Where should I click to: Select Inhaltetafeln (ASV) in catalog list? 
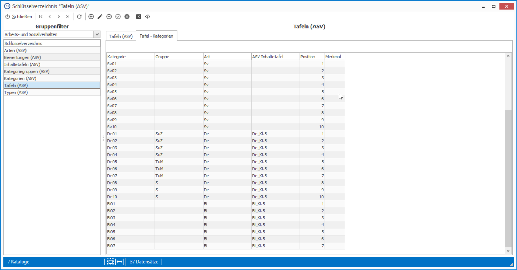pyautogui.click(x=52, y=64)
